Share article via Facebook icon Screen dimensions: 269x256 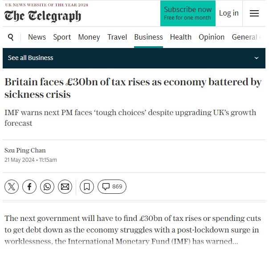[29, 187]
